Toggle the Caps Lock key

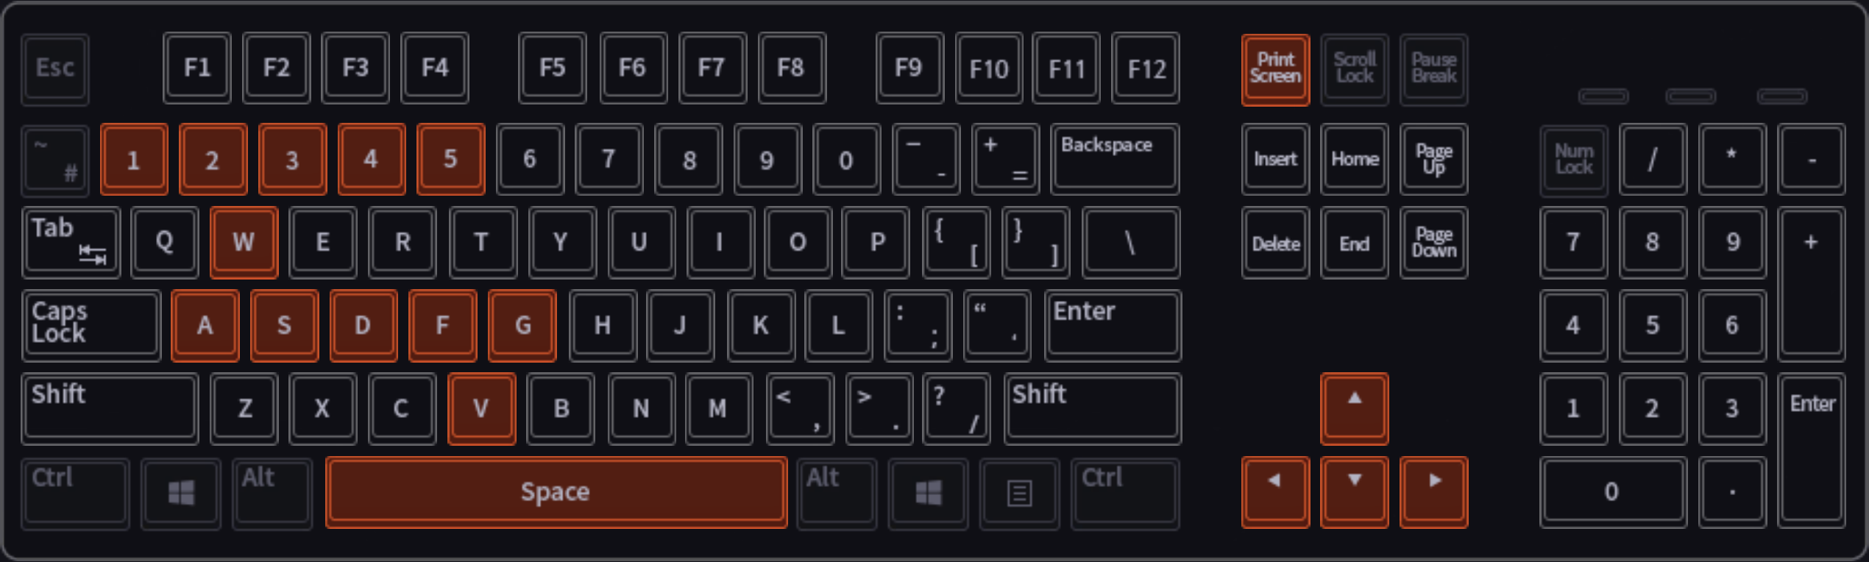tap(91, 325)
